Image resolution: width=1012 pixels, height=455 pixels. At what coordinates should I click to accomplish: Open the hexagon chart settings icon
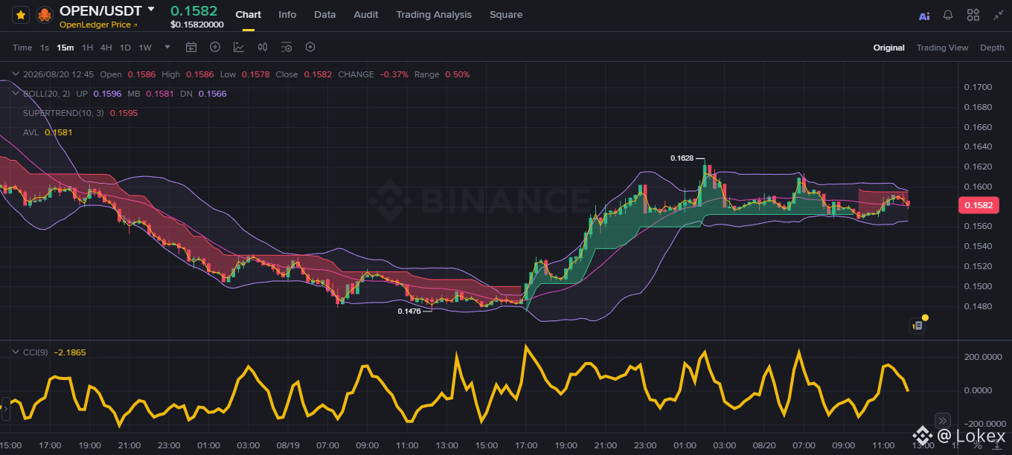pos(310,47)
